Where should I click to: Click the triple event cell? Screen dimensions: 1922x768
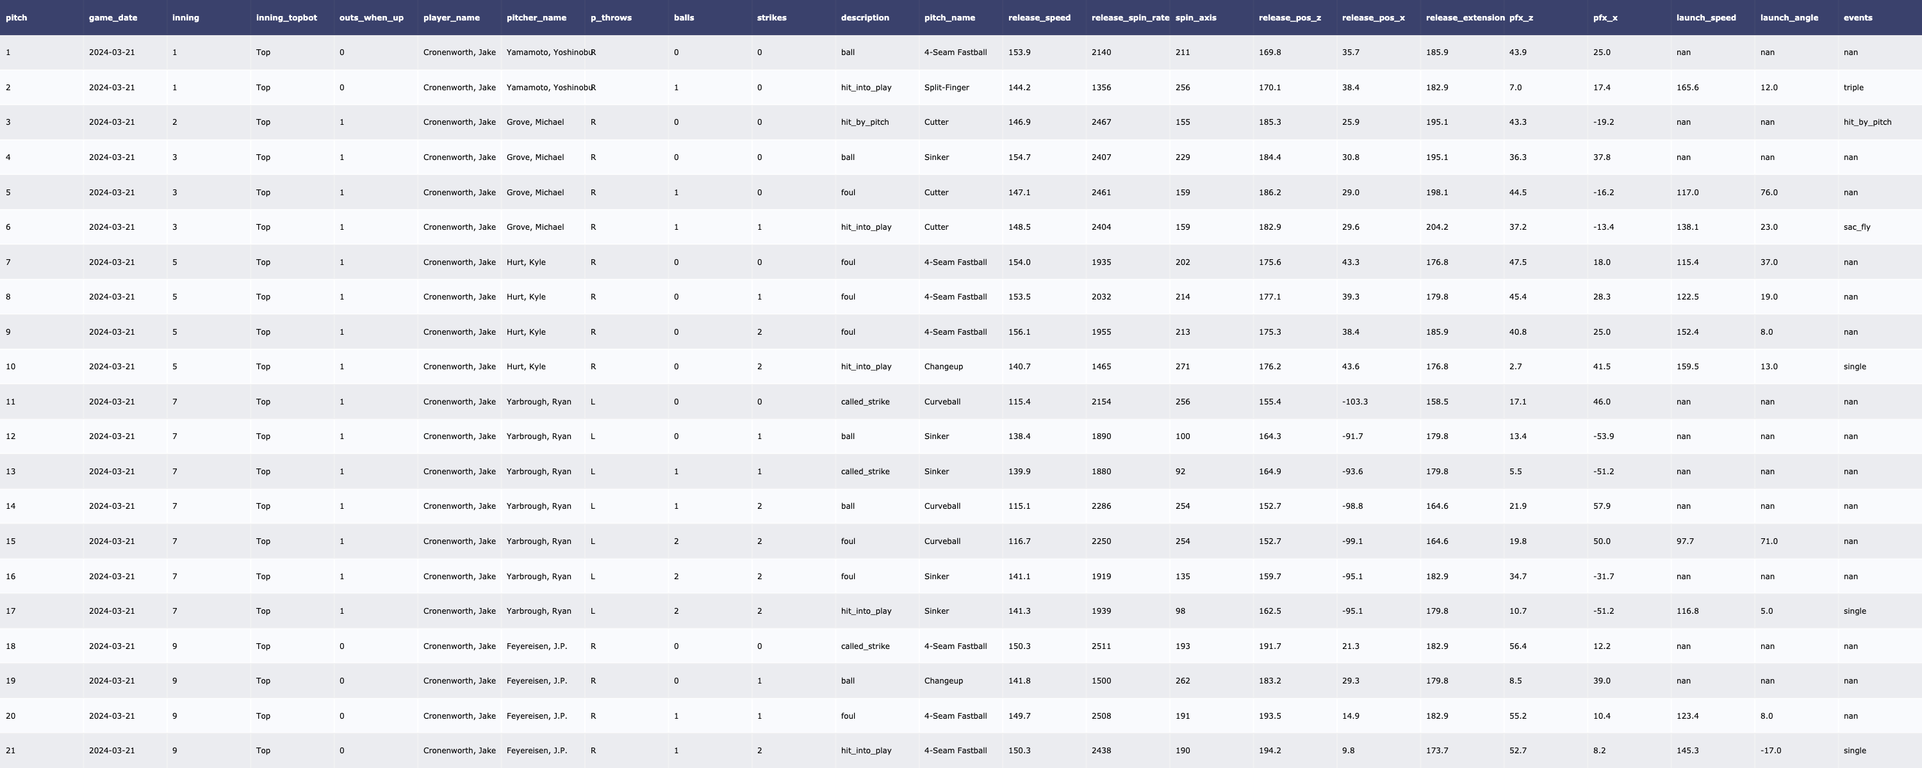1853,88
